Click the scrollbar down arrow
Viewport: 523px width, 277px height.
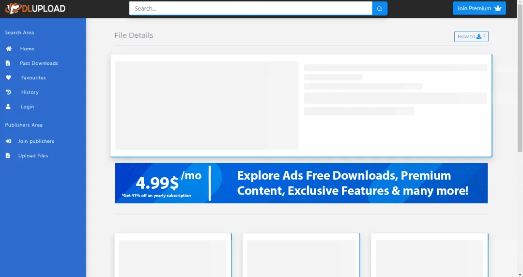(520, 274)
